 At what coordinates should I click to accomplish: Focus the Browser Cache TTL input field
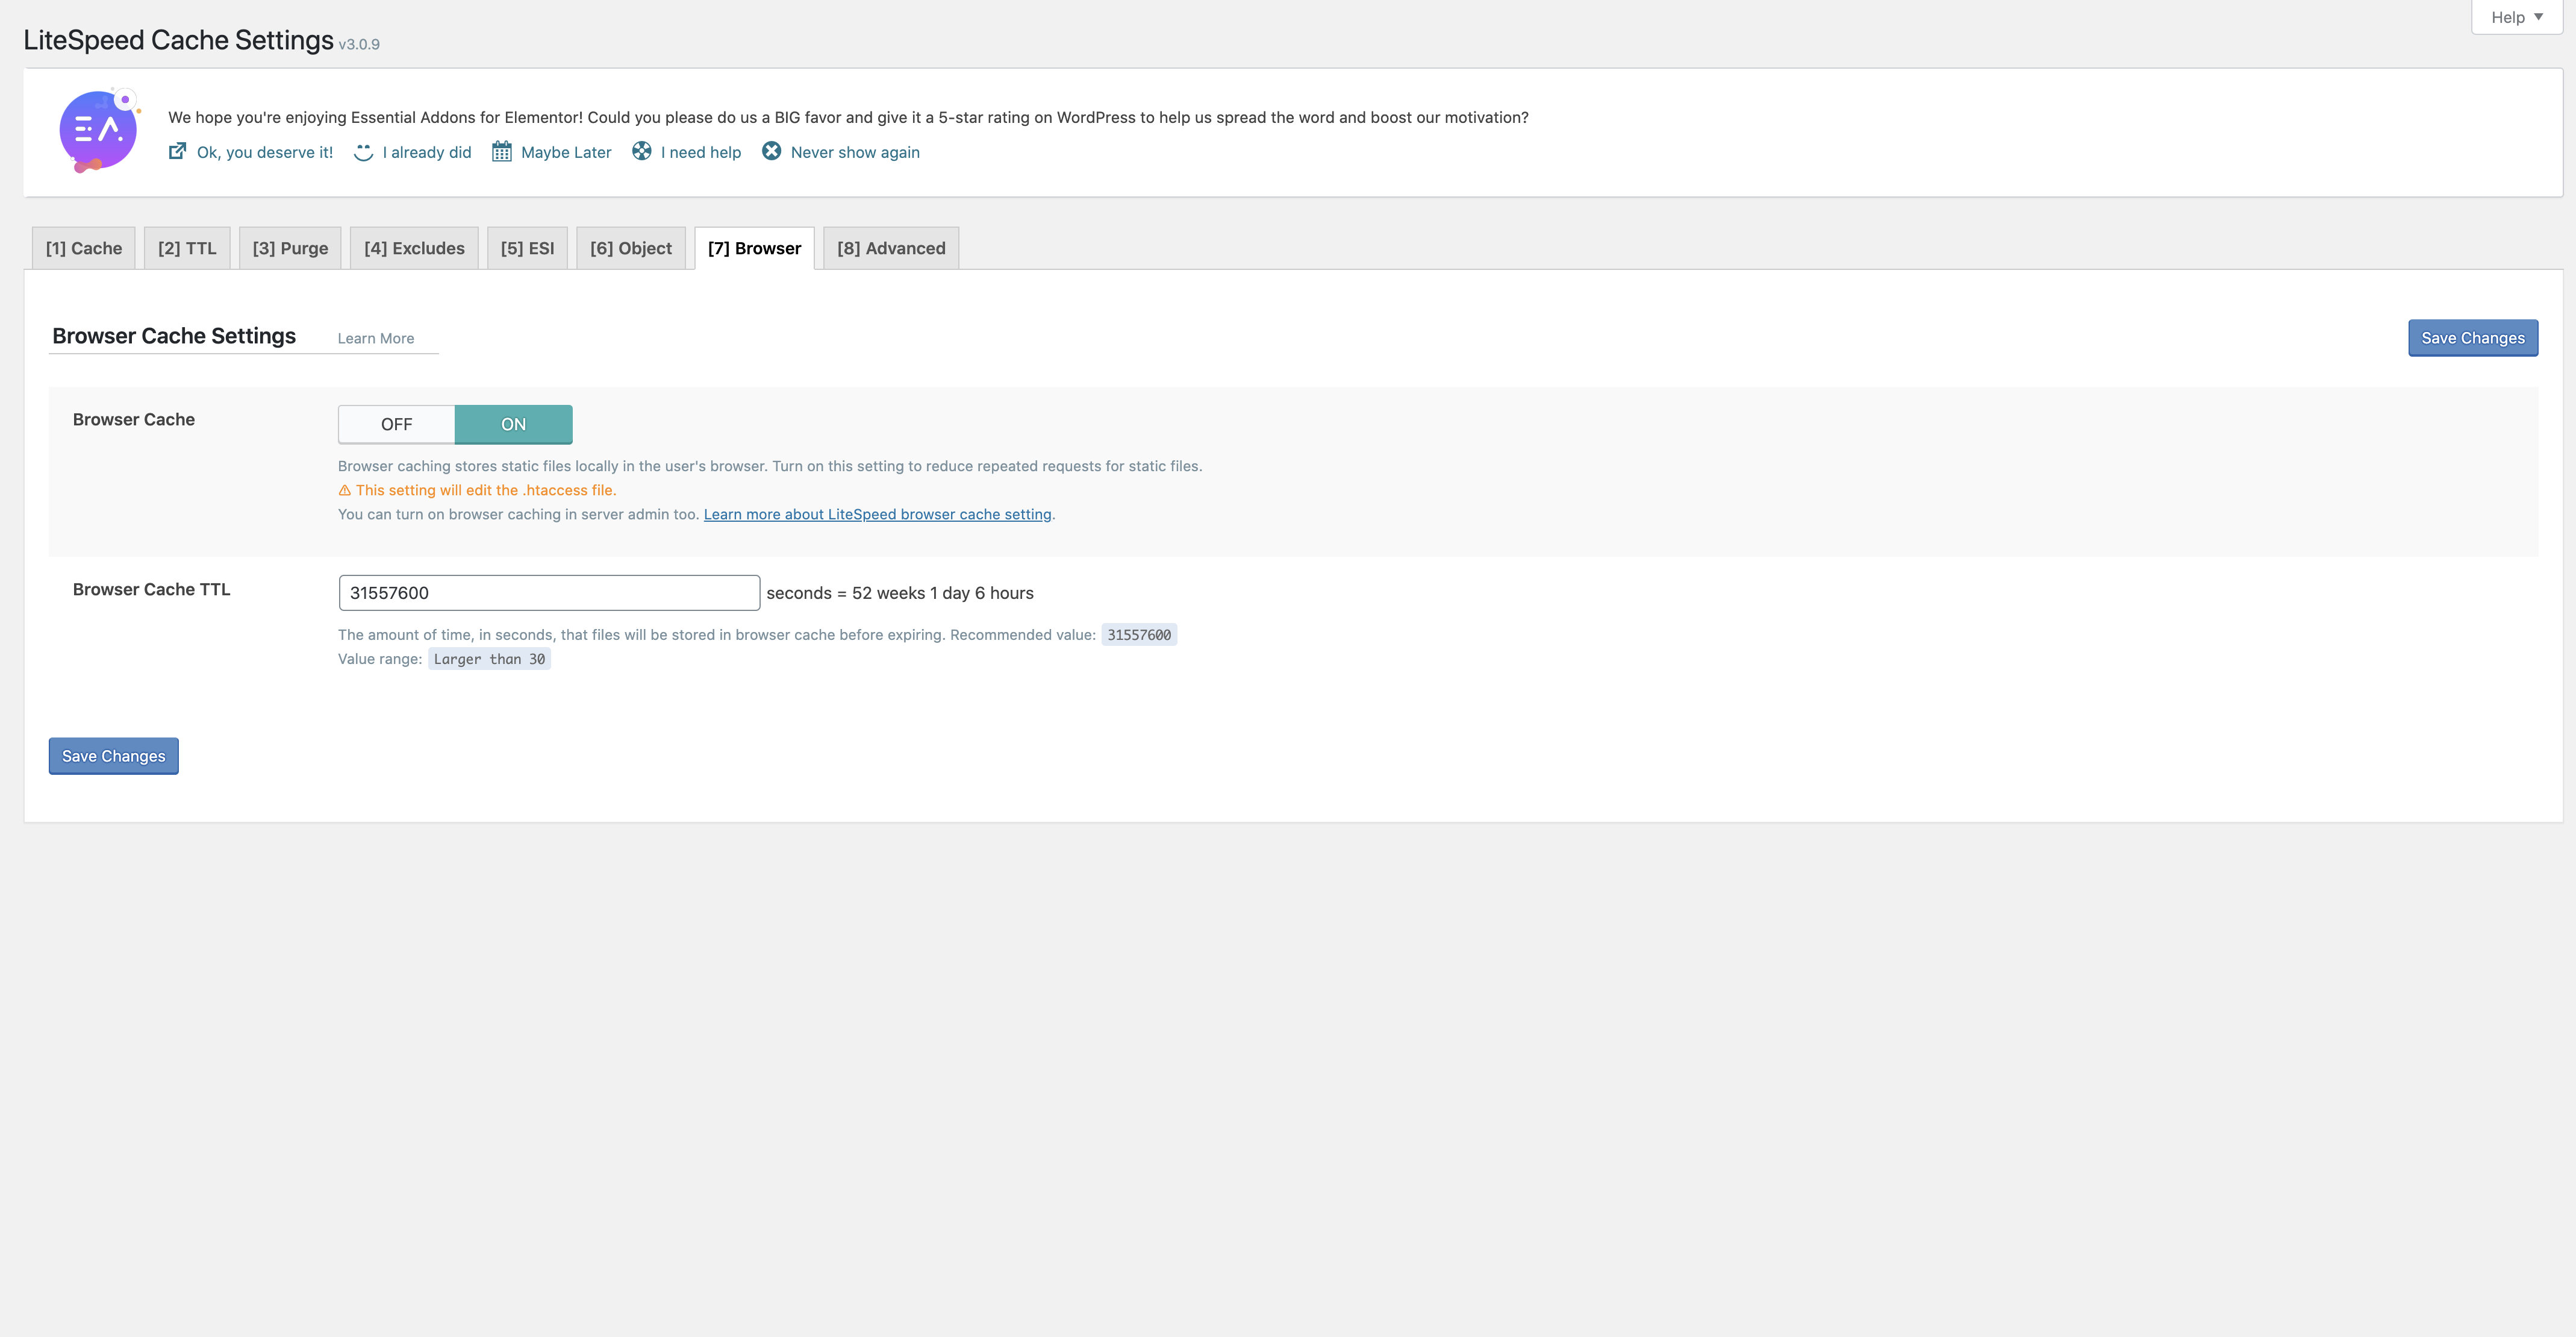pos(548,592)
